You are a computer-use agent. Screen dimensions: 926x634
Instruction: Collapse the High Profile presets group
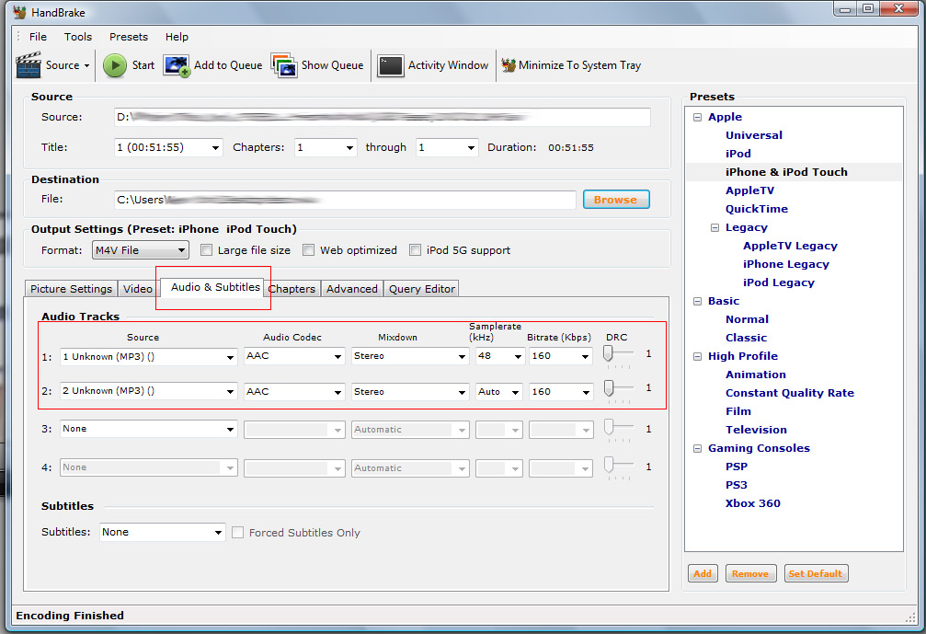click(697, 356)
